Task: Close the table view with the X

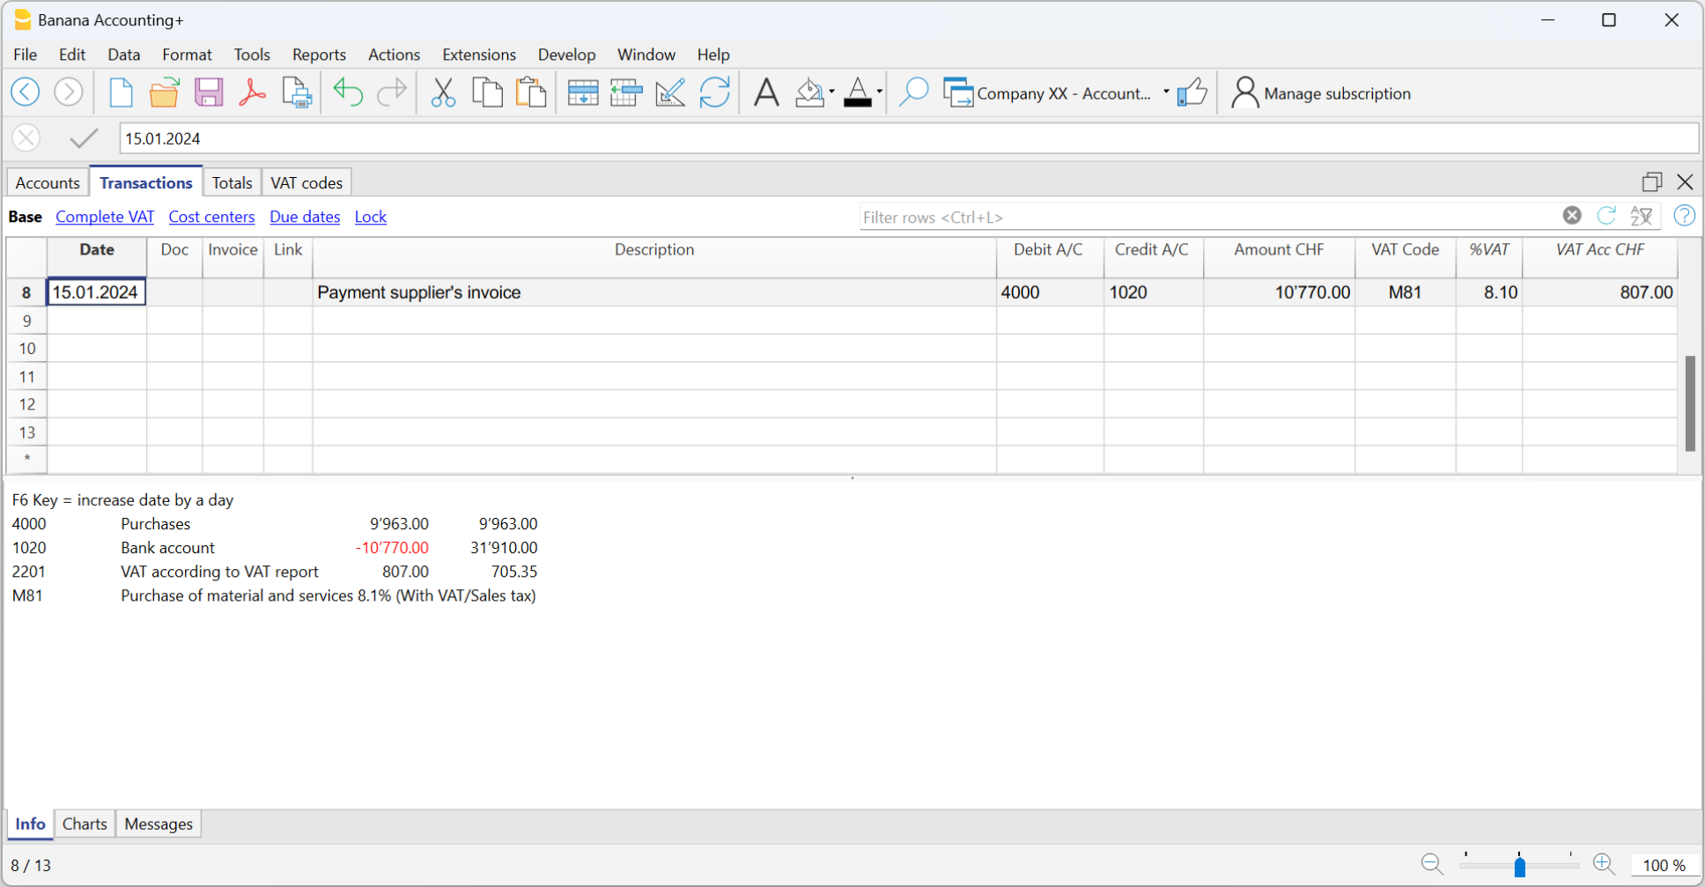Action: point(1685,181)
